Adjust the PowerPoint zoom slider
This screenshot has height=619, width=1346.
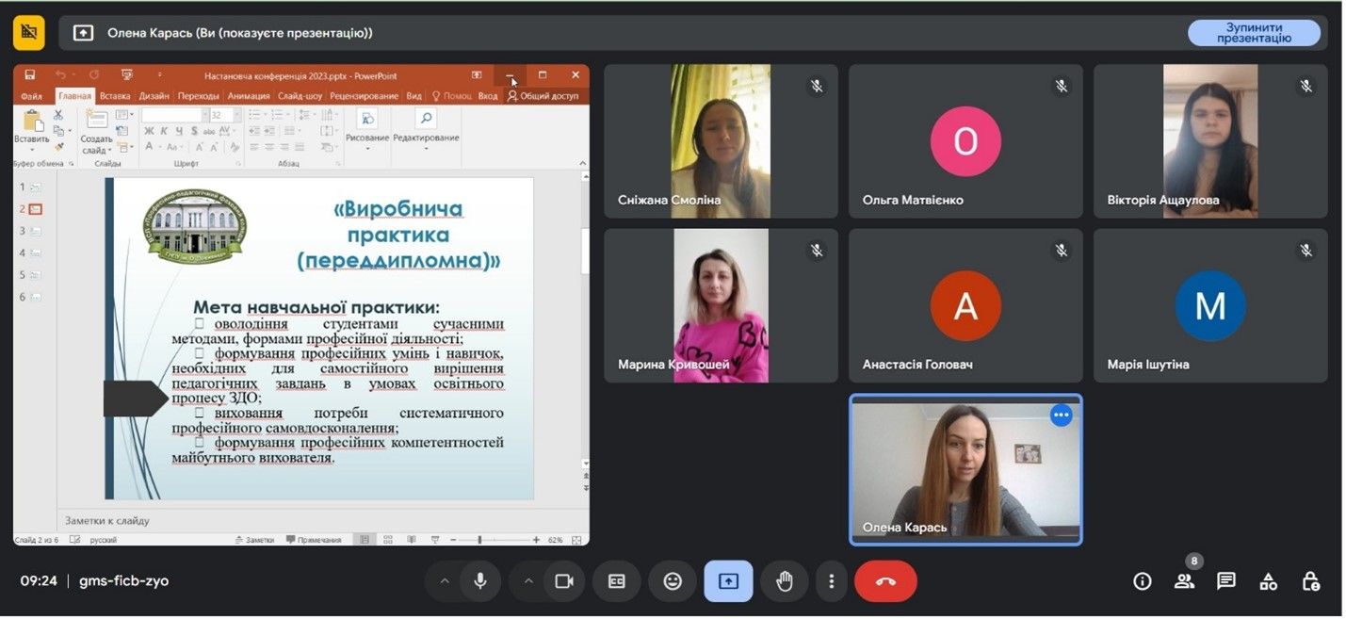480,540
